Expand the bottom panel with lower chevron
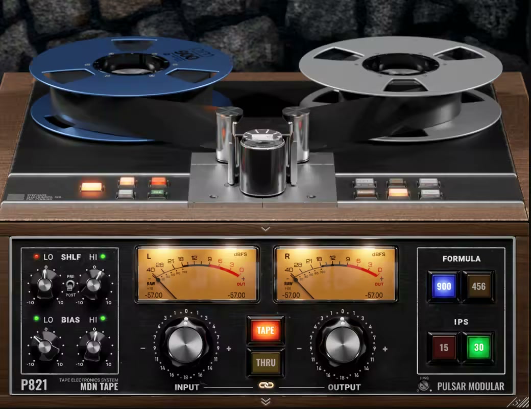This screenshot has width=531, height=409. [x=265, y=401]
